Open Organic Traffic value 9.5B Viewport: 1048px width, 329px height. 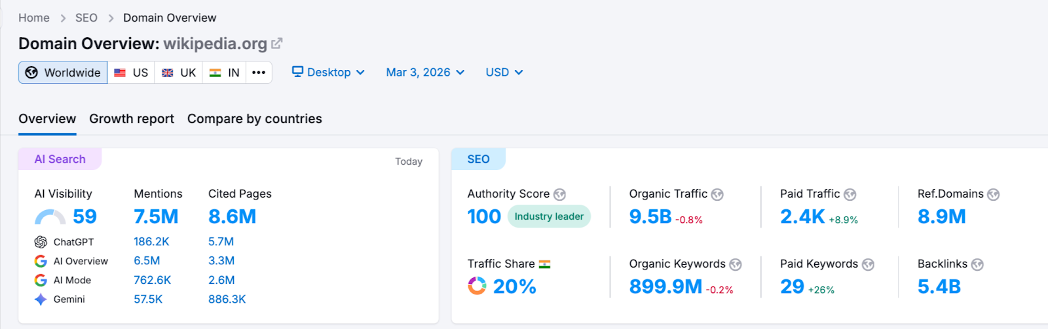click(x=650, y=216)
